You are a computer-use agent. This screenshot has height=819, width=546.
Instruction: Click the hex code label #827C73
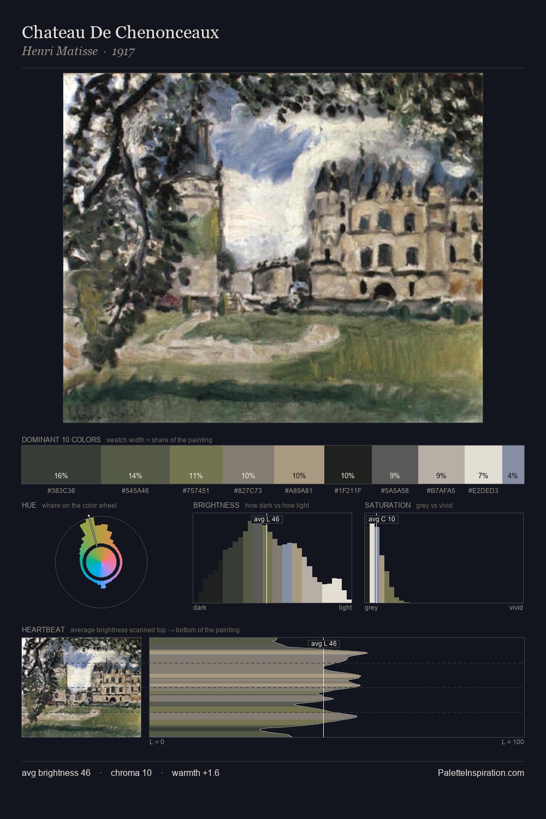point(248,491)
